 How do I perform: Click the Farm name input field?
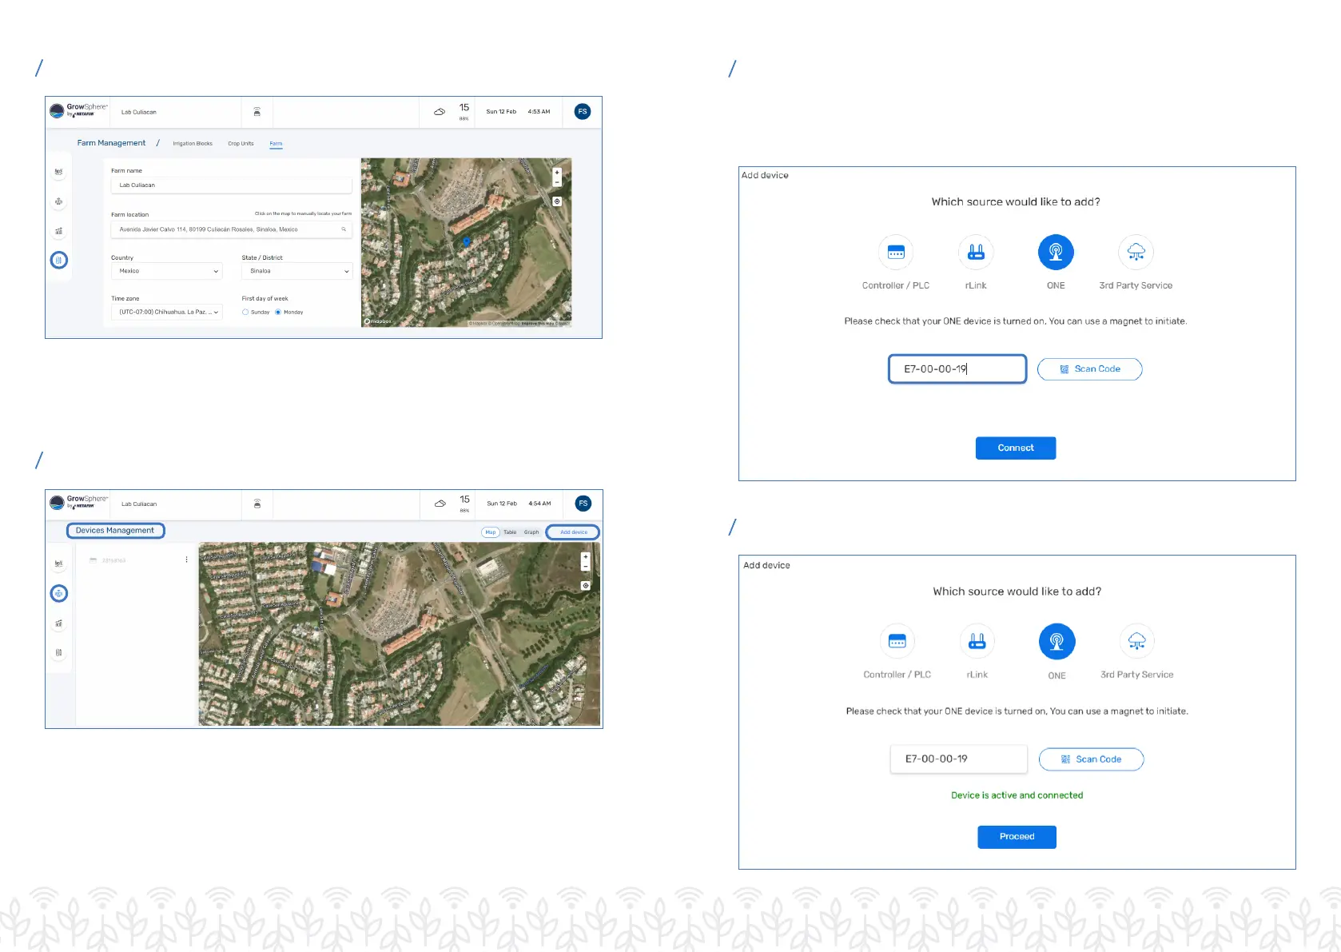(x=232, y=185)
